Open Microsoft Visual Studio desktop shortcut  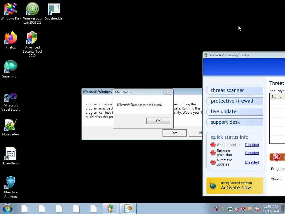tap(11, 102)
